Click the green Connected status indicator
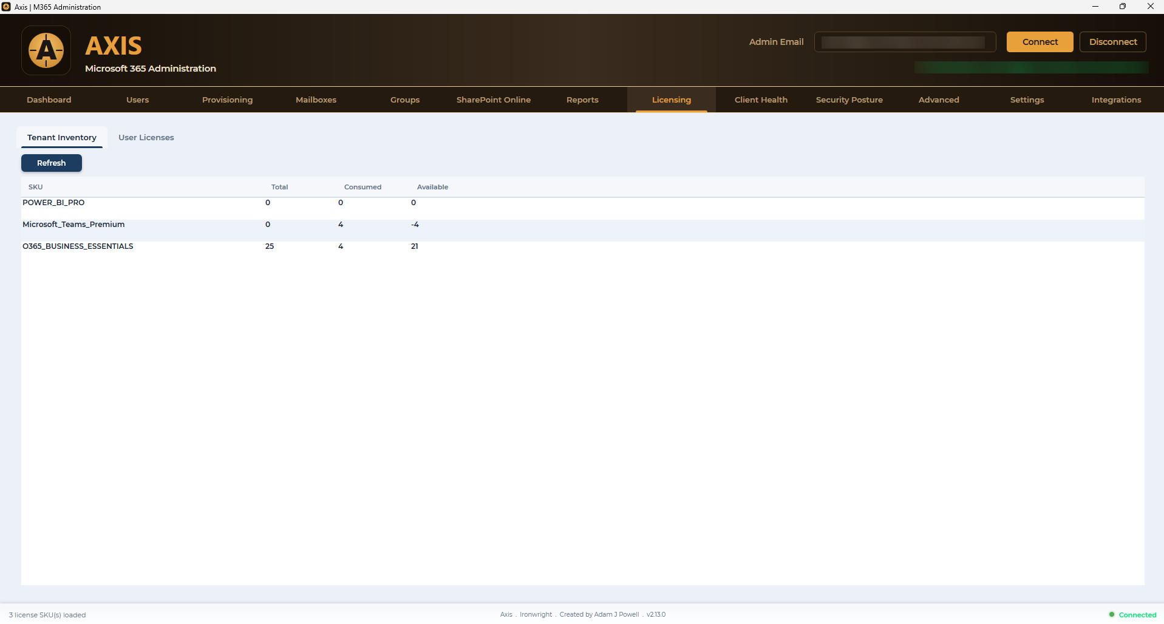Image resolution: width=1164 pixels, height=624 pixels. click(1132, 615)
